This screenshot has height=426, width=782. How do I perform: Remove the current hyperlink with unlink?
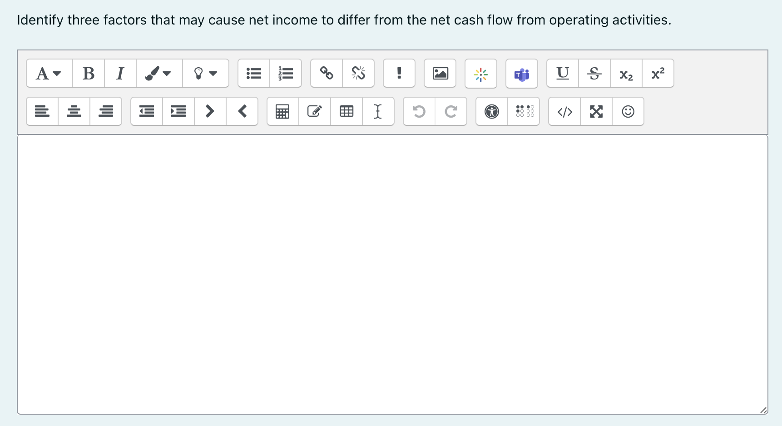point(358,73)
